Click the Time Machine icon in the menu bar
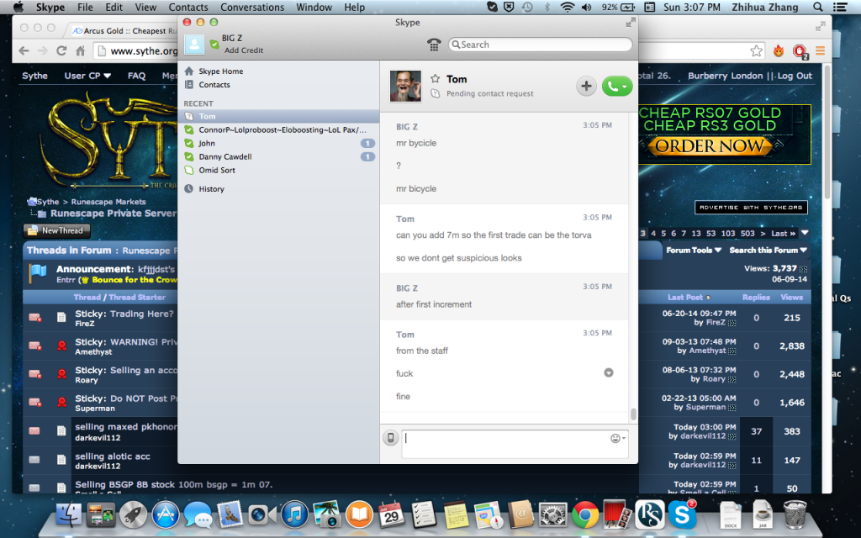 click(x=527, y=7)
